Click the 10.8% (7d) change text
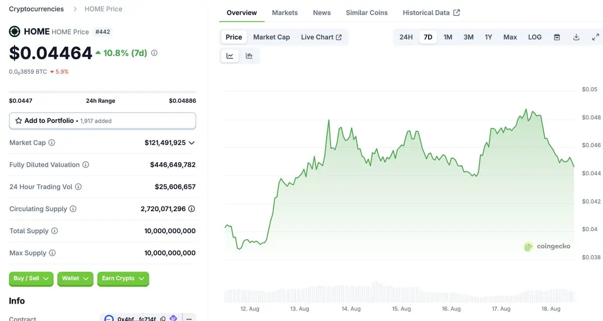 coord(125,53)
